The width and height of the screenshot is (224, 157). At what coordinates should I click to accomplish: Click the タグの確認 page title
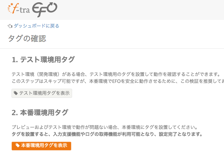27,39
